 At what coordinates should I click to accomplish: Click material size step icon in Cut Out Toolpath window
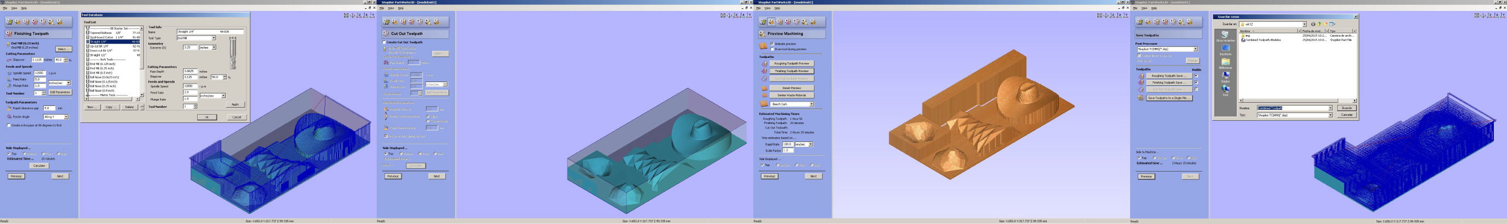[x=395, y=22]
